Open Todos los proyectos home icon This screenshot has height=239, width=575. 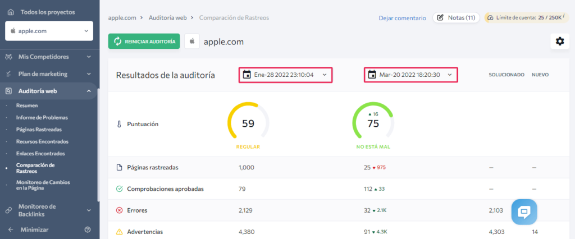point(11,12)
